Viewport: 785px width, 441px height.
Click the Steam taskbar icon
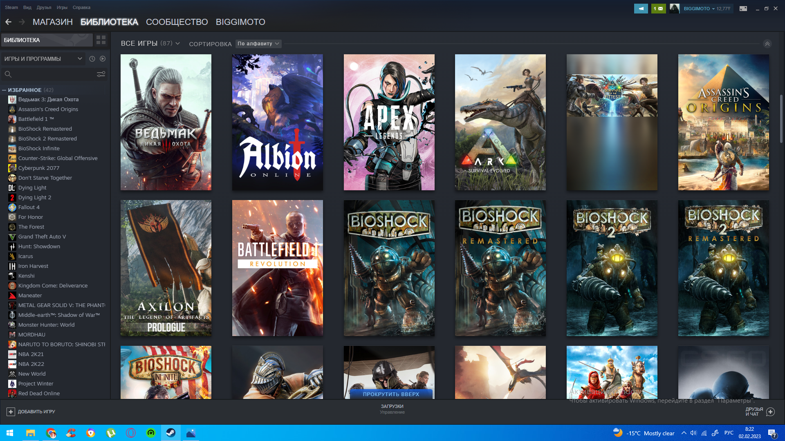click(x=171, y=433)
